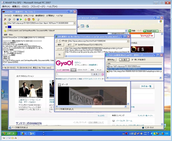Open the 操作(A) menu in Virtual PC

(x=6, y=6)
